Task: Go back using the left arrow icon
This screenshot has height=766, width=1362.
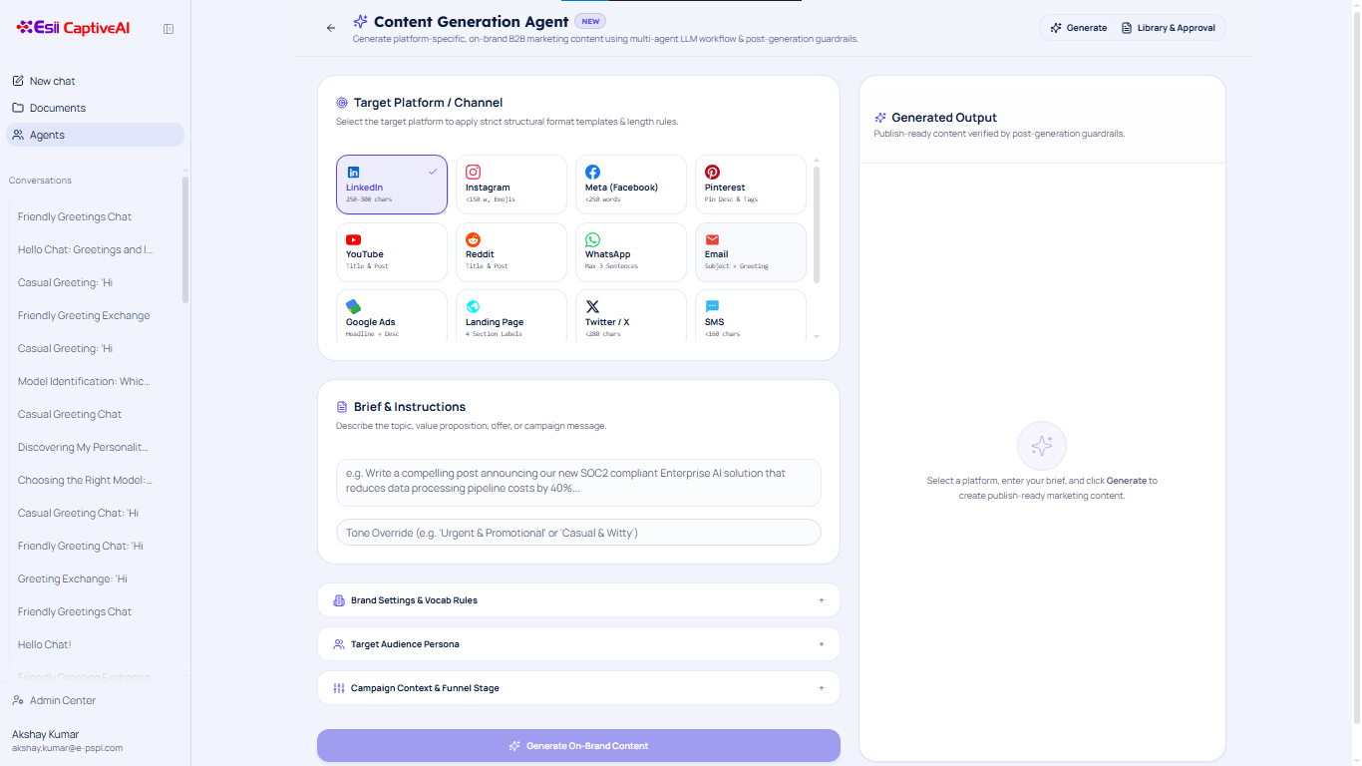Action: tap(331, 28)
